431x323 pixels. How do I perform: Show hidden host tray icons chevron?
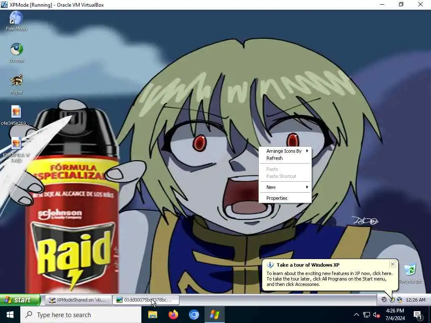356,315
